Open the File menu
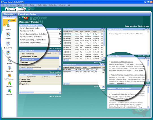Screen dimensions: 153x120 point(3,5)
